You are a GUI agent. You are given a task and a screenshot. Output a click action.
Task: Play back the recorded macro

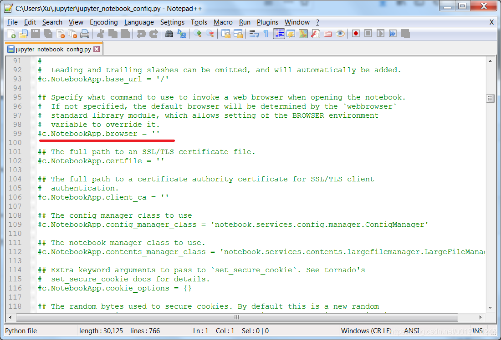[x=380, y=34]
